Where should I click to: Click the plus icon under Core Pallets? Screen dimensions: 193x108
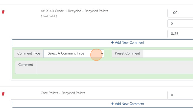[x=112, y=104]
